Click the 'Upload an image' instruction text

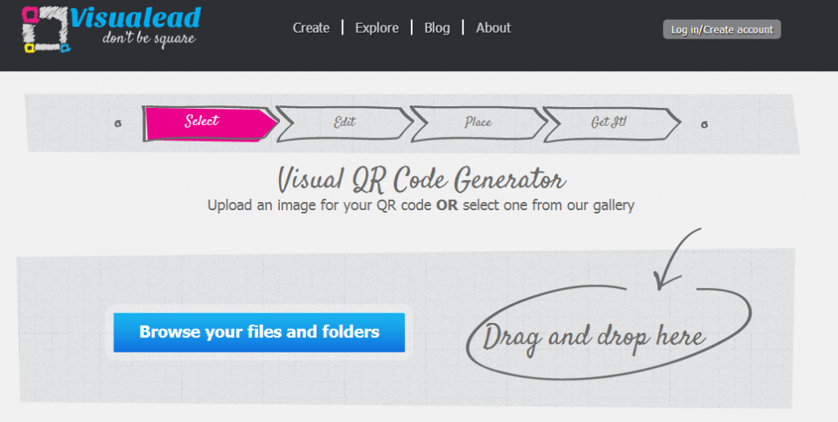click(x=421, y=205)
